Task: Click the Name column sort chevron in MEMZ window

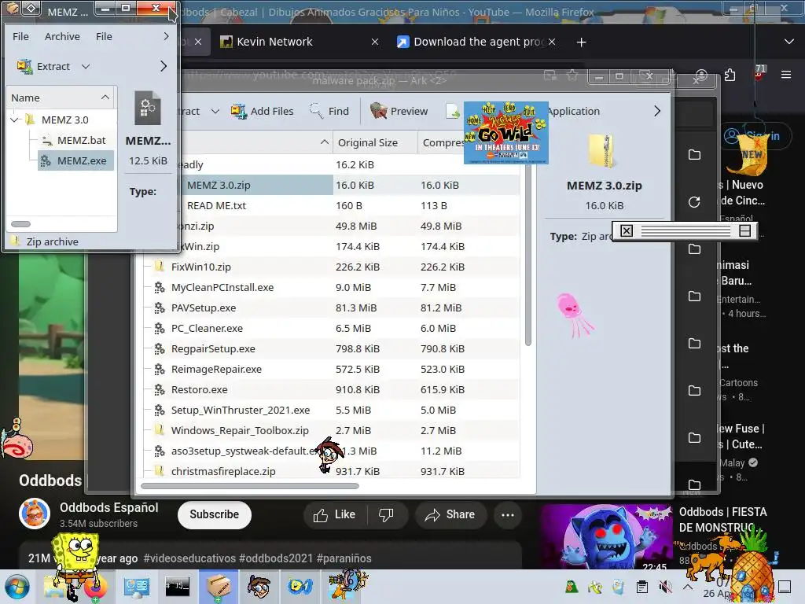Action: click(x=105, y=98)
